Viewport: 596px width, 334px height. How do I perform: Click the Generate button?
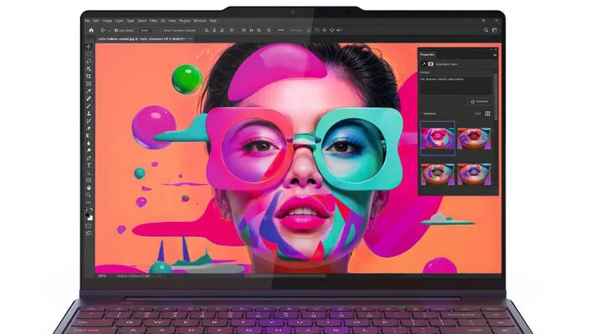pyautogui.click(x=479, y=102)
